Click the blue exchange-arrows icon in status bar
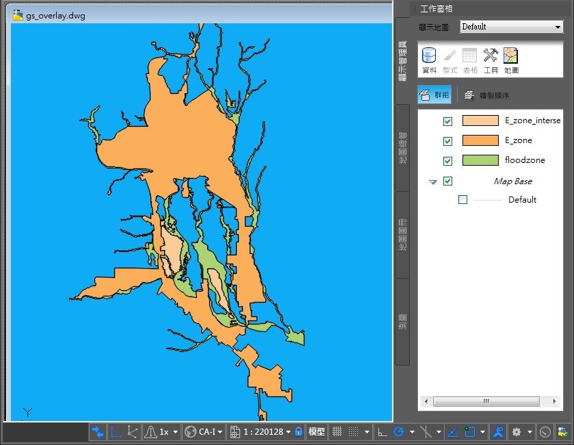Screen dimensions: 574x445 [x=97, y=432]
